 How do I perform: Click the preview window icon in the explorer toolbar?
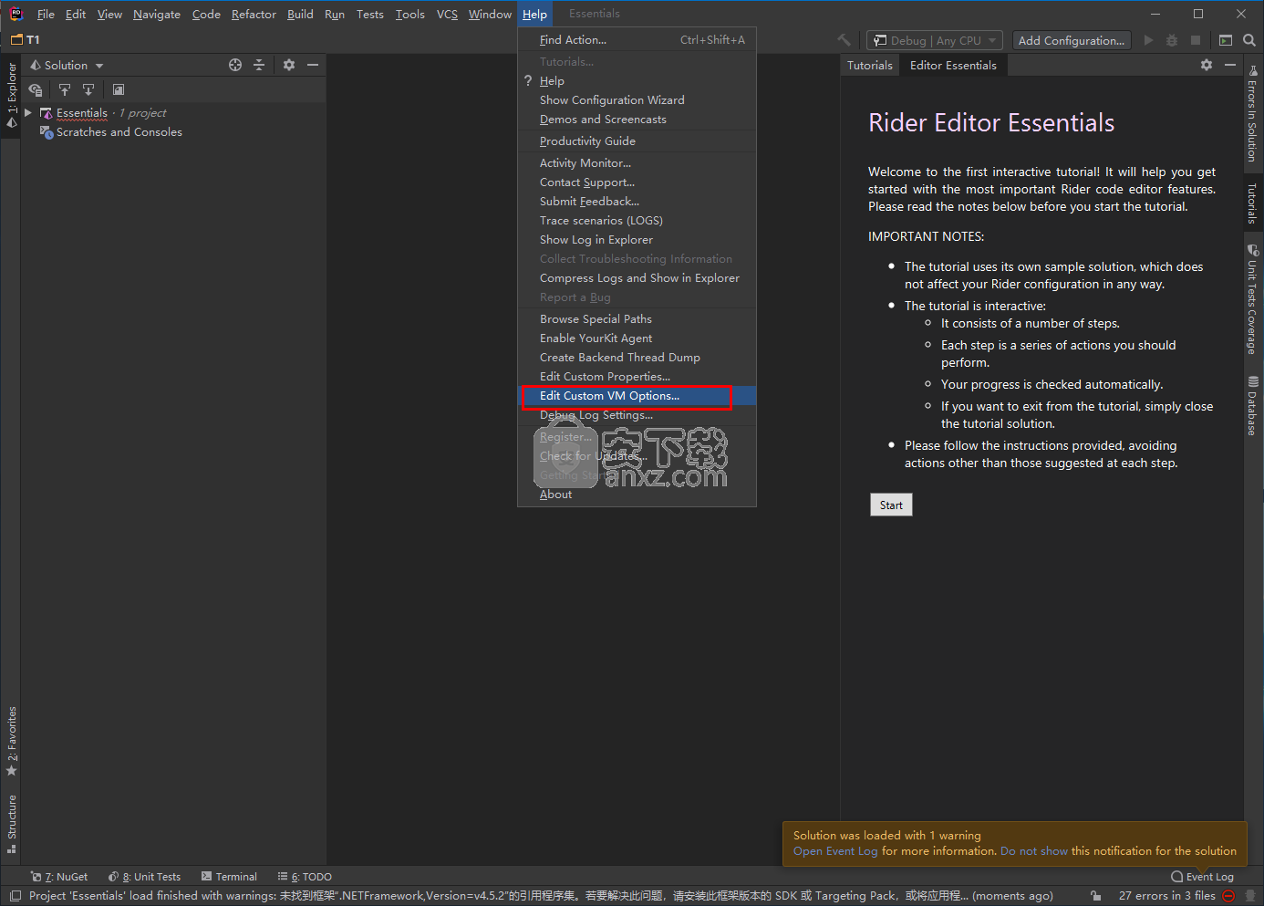click(119, 89)
